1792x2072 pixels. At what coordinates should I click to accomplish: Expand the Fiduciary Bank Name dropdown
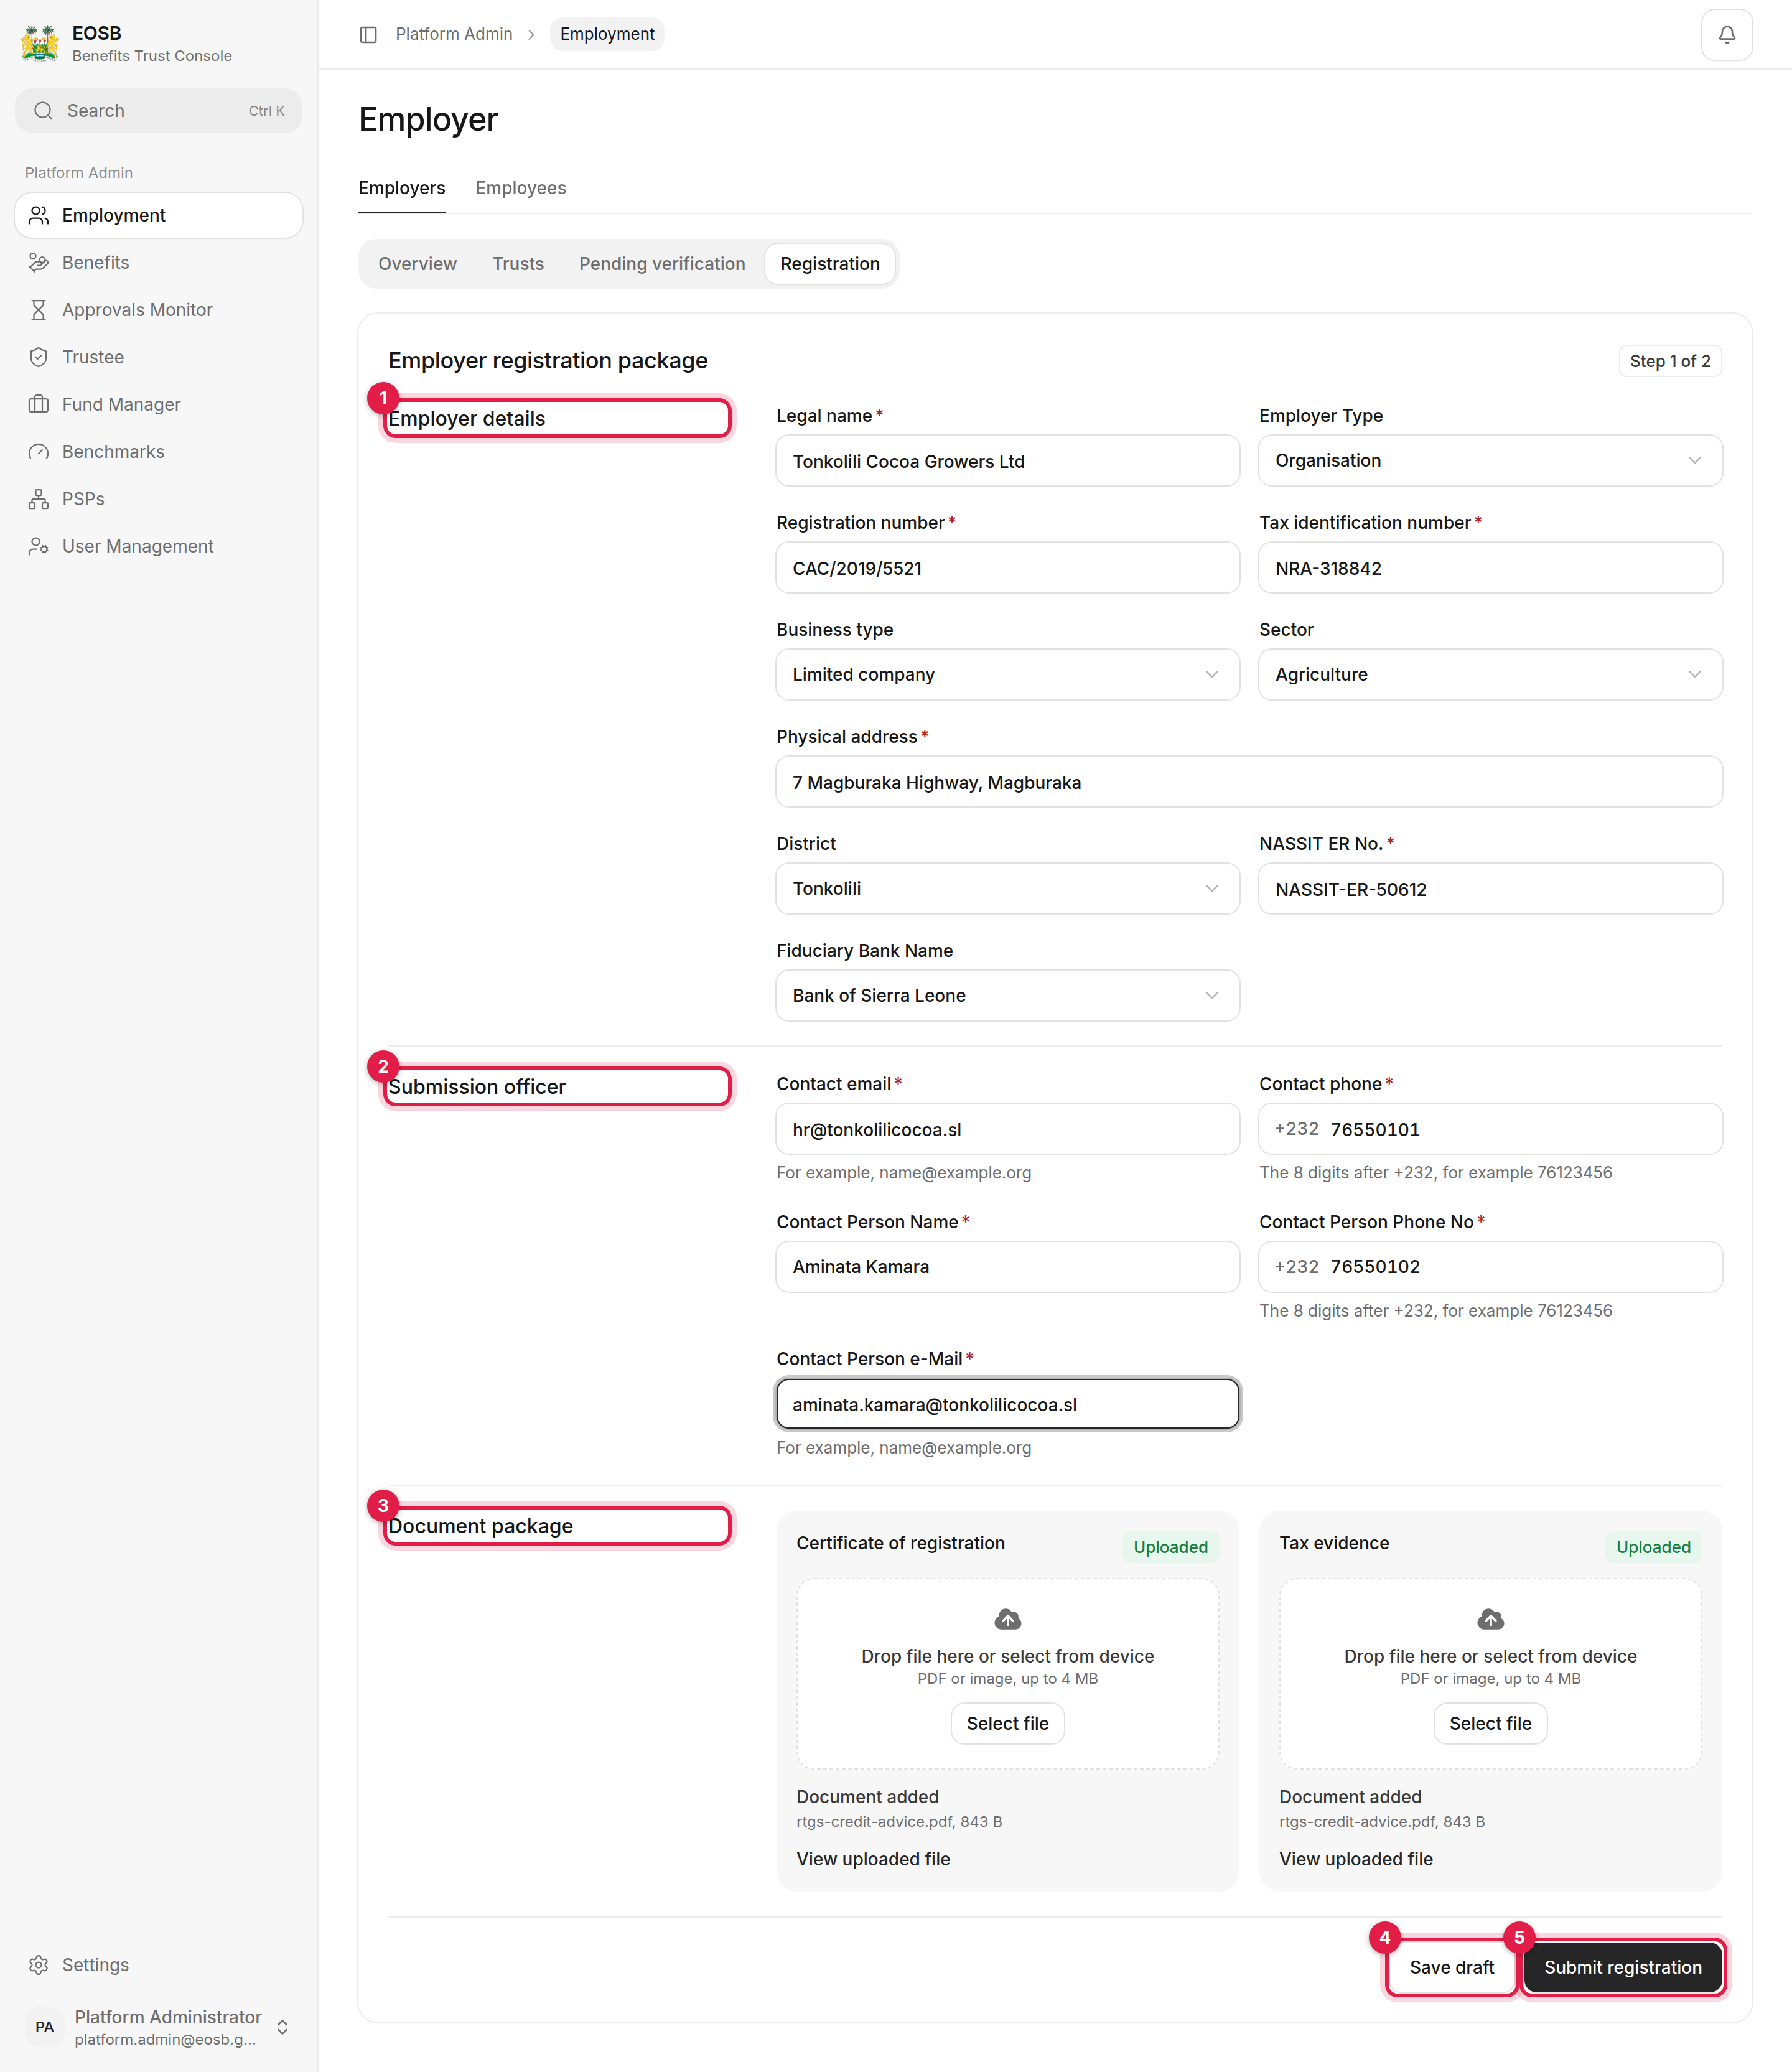pyautogui.click(x=1007, y=995)
